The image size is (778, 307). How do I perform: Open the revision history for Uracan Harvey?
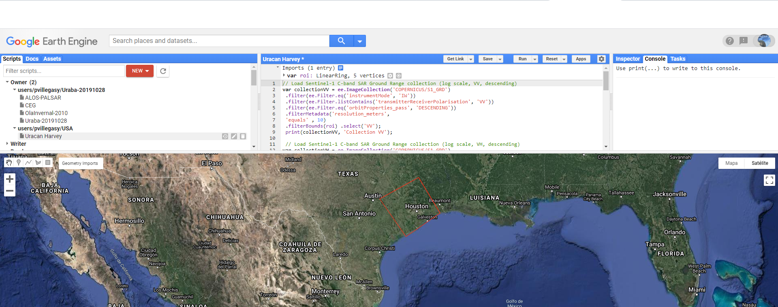click(x=225, y=136)
